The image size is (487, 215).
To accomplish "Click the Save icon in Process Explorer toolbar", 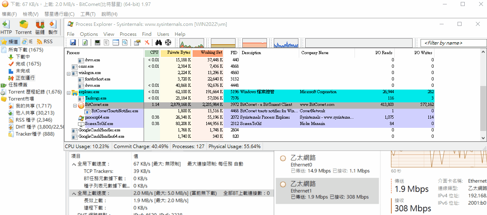I will point(73,43).
